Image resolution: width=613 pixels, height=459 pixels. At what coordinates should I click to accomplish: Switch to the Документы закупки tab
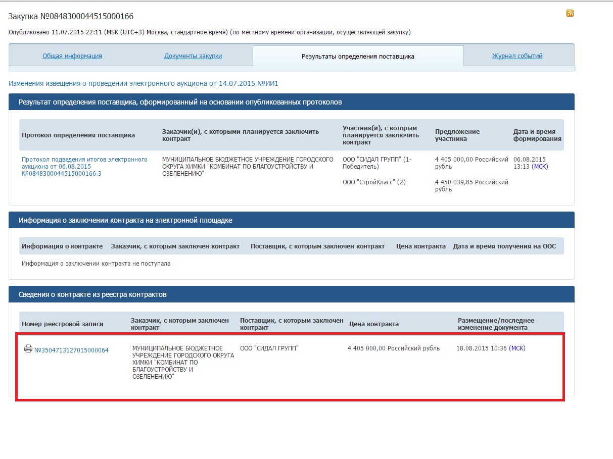click(x=193, y=56)
